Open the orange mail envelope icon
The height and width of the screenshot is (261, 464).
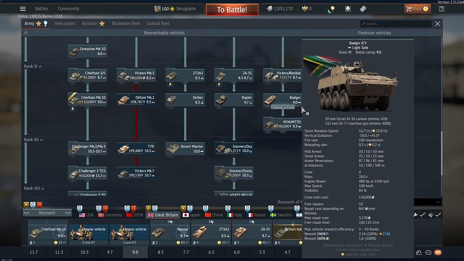[438, 252]
